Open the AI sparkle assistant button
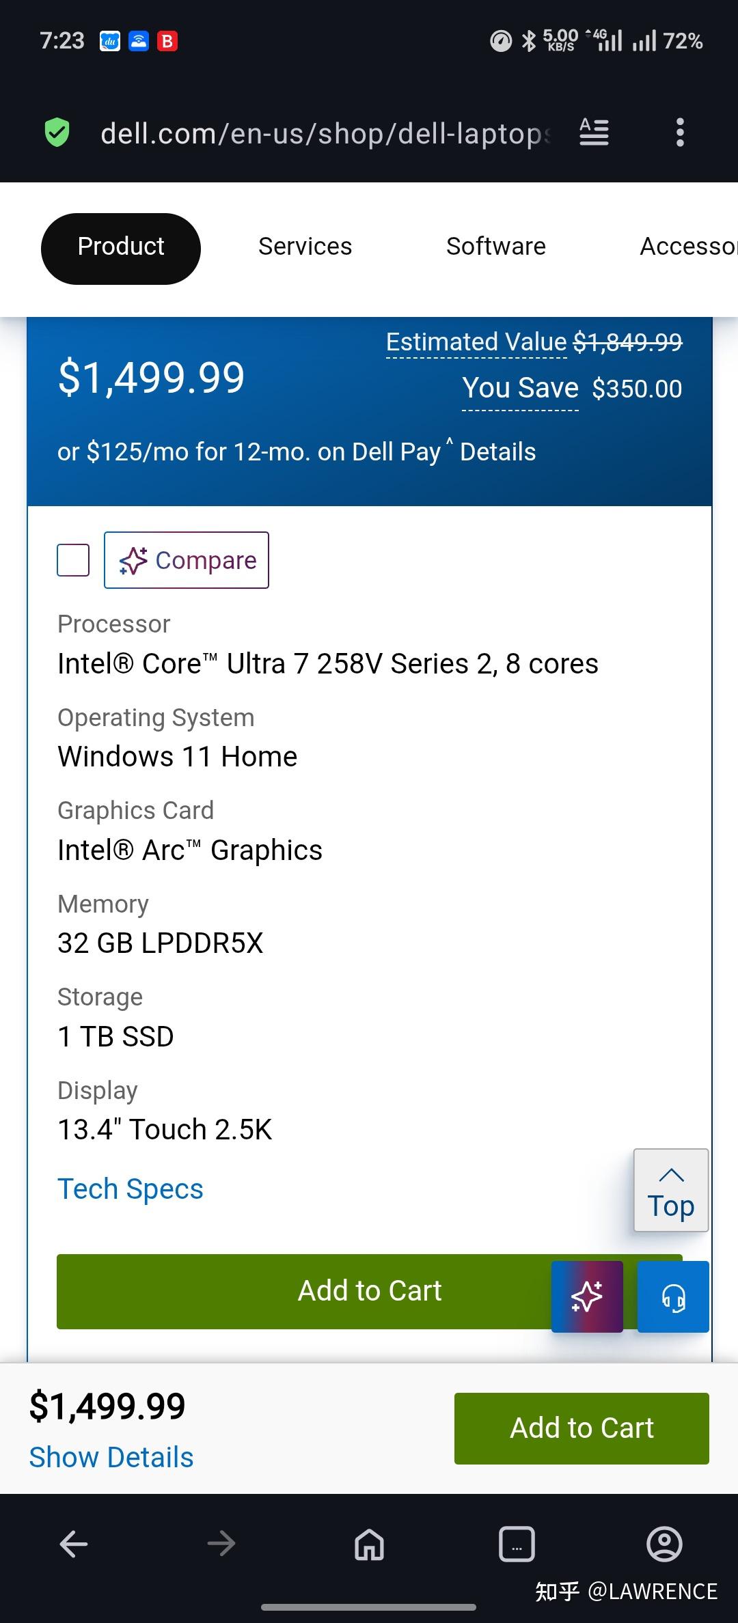The width and height of the screenshot is (738, 1623). (x=587, y=1296)
